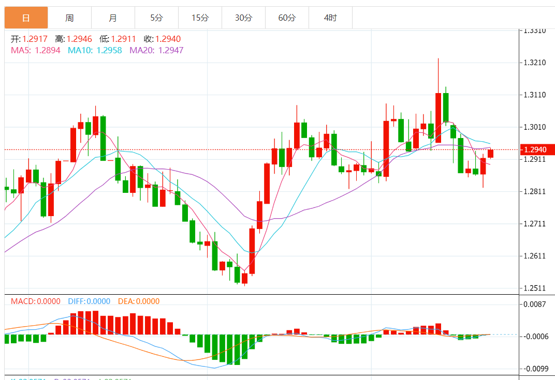The image size is (555, 380).
Task: Click the MA5: 1.2894 indicator label
Action: pyautogui.click(x=36, y=50)
